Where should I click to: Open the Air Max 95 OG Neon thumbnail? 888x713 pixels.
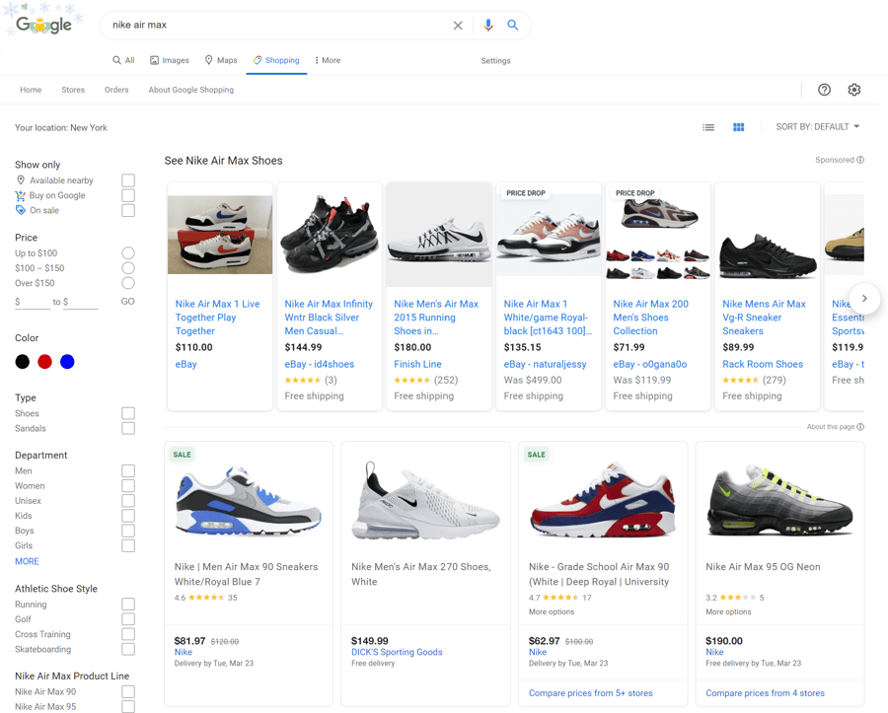[779, 501]
